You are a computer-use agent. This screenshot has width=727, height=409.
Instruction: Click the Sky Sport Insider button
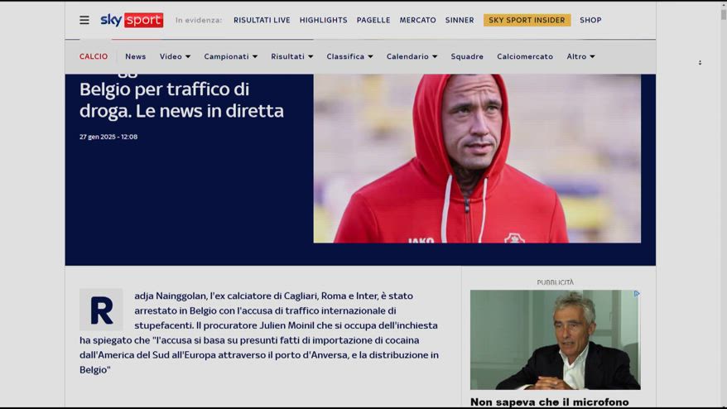point(527,20)
